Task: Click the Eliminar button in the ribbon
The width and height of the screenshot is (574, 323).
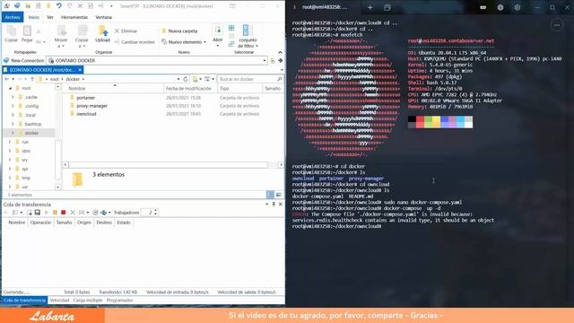Action: [x=126, y=31]
